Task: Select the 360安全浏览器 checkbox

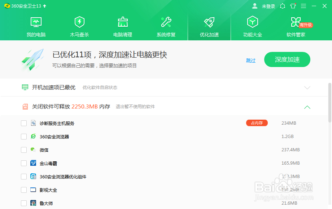Action: [24, 136]
